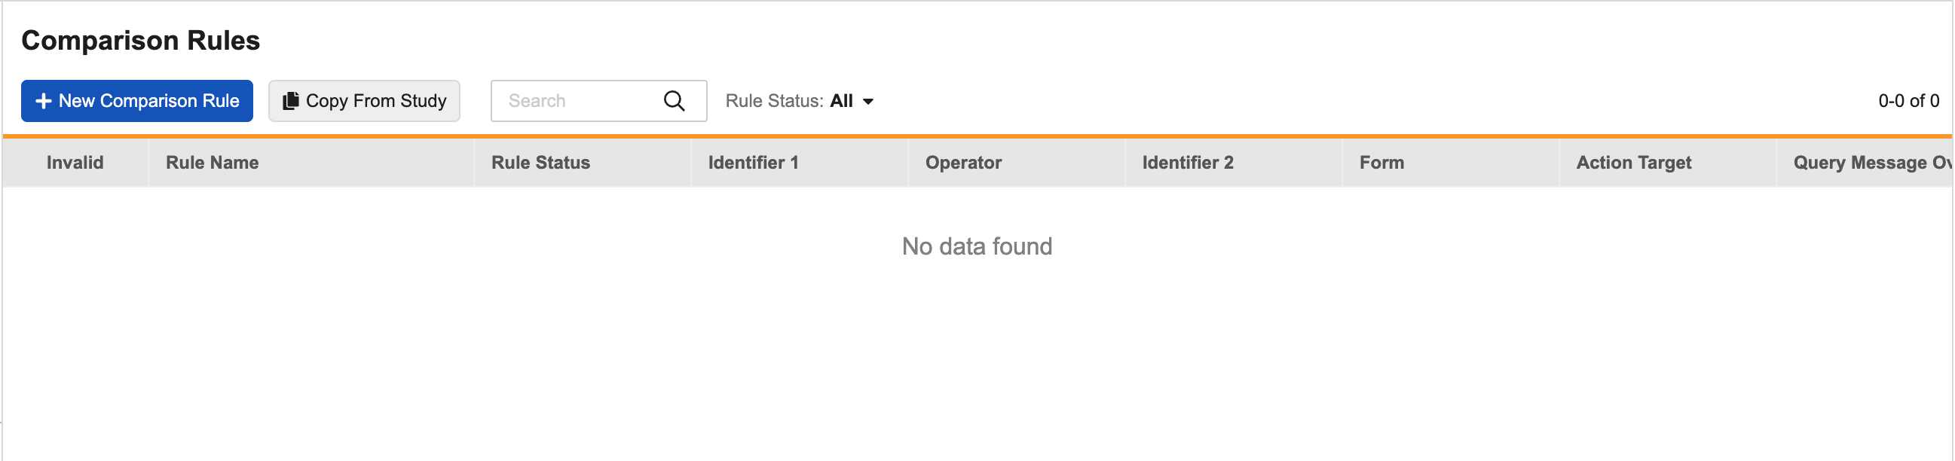1955x461 pixels.
Task: Click the Comparison Rules page title
Action: coord(140,40)
